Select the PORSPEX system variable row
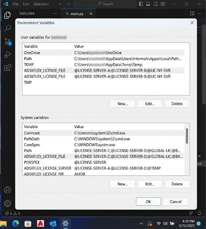This screenshot has width=206, height=229. pyautogui.click(x=104, y=163)
